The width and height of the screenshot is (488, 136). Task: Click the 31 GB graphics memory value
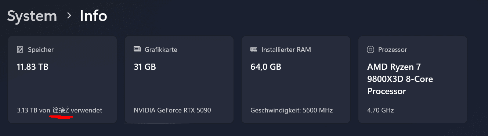(x=145, y=67)
